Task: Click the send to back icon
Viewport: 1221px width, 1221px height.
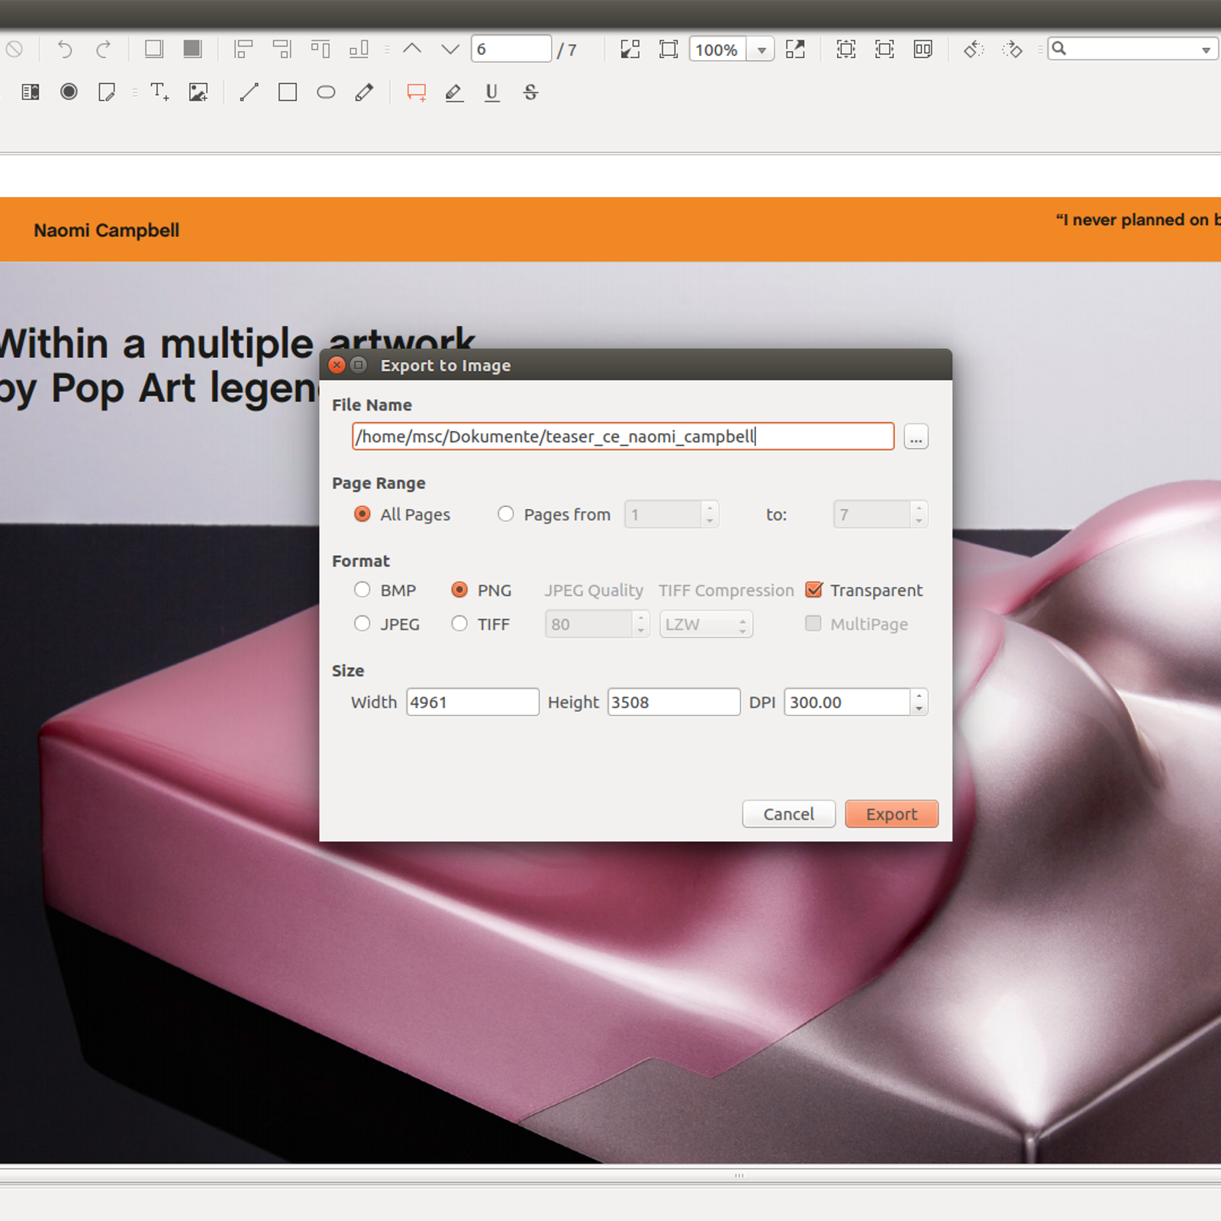Action: (x=153, y=50)
